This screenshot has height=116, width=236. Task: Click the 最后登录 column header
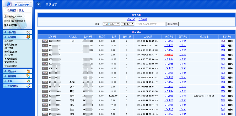click(204, 36)
